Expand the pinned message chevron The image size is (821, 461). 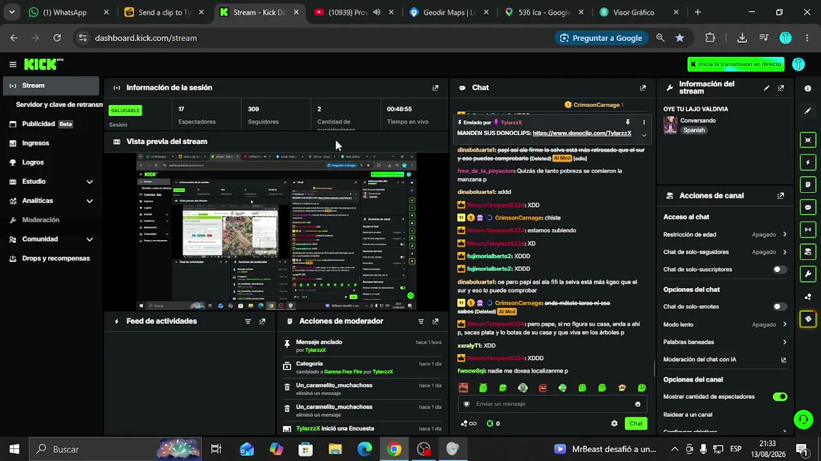point(644,135)
